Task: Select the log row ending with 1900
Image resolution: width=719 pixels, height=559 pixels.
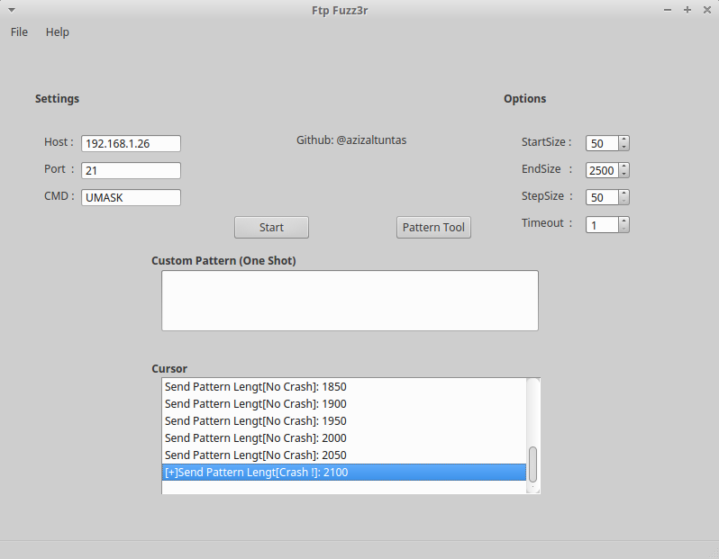Action: (x=344, y=403)
